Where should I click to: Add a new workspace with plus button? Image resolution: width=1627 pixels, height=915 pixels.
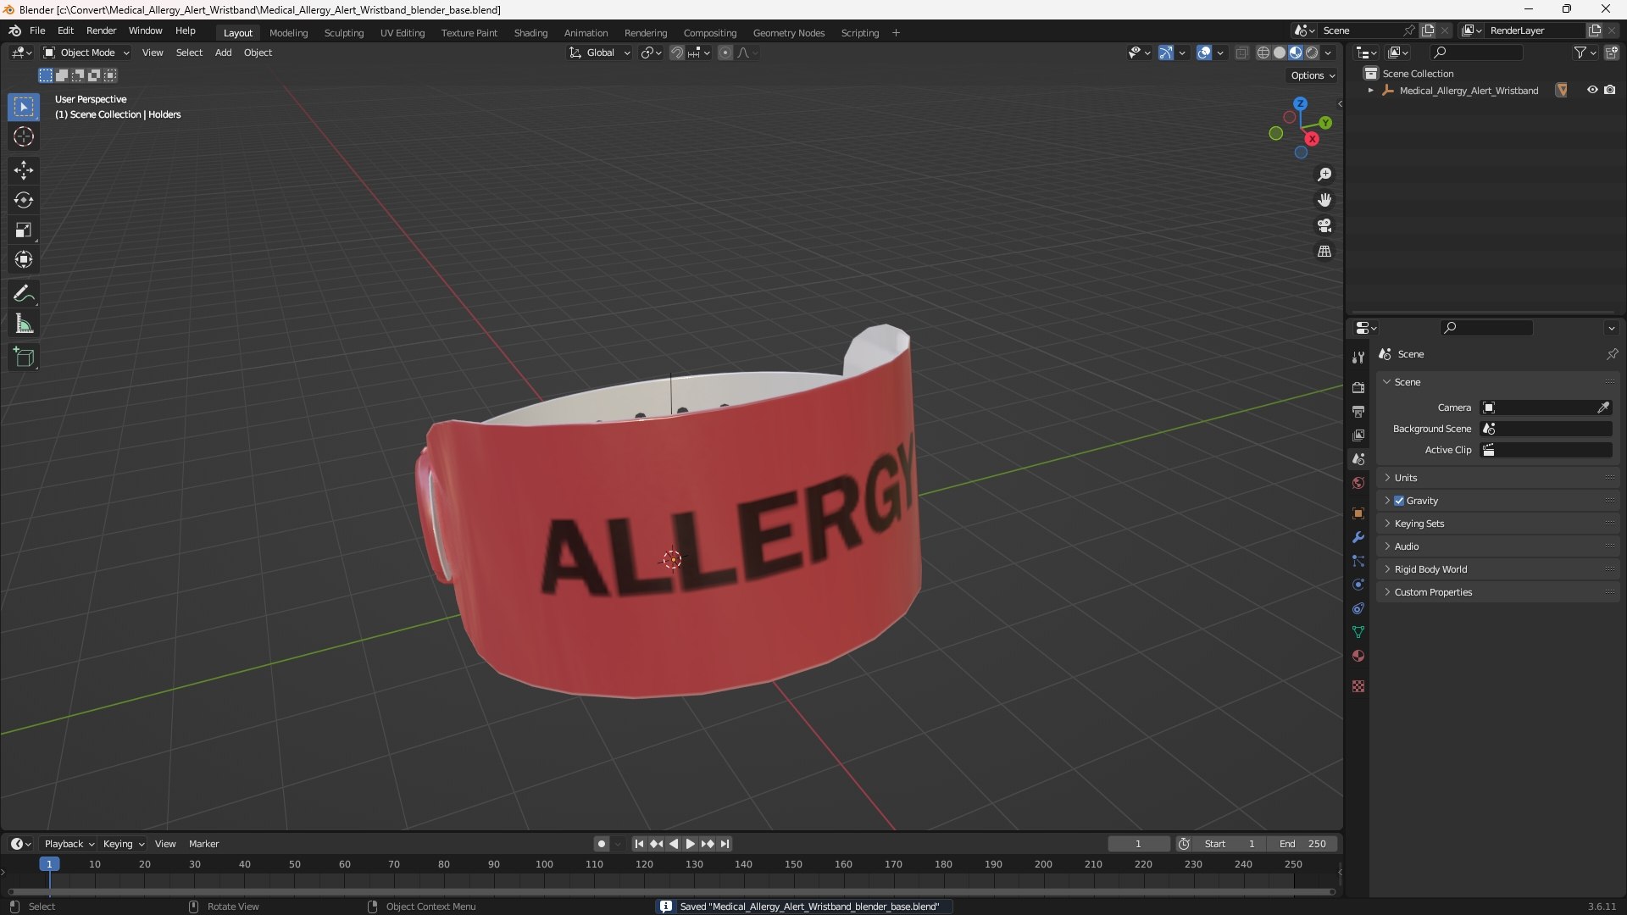pos(896,33)
